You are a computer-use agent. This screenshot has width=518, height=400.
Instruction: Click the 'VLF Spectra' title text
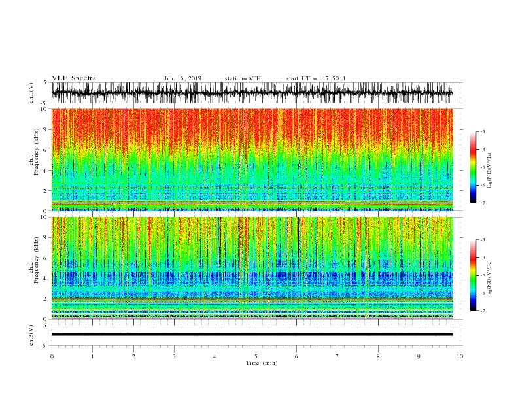point(74,78)
